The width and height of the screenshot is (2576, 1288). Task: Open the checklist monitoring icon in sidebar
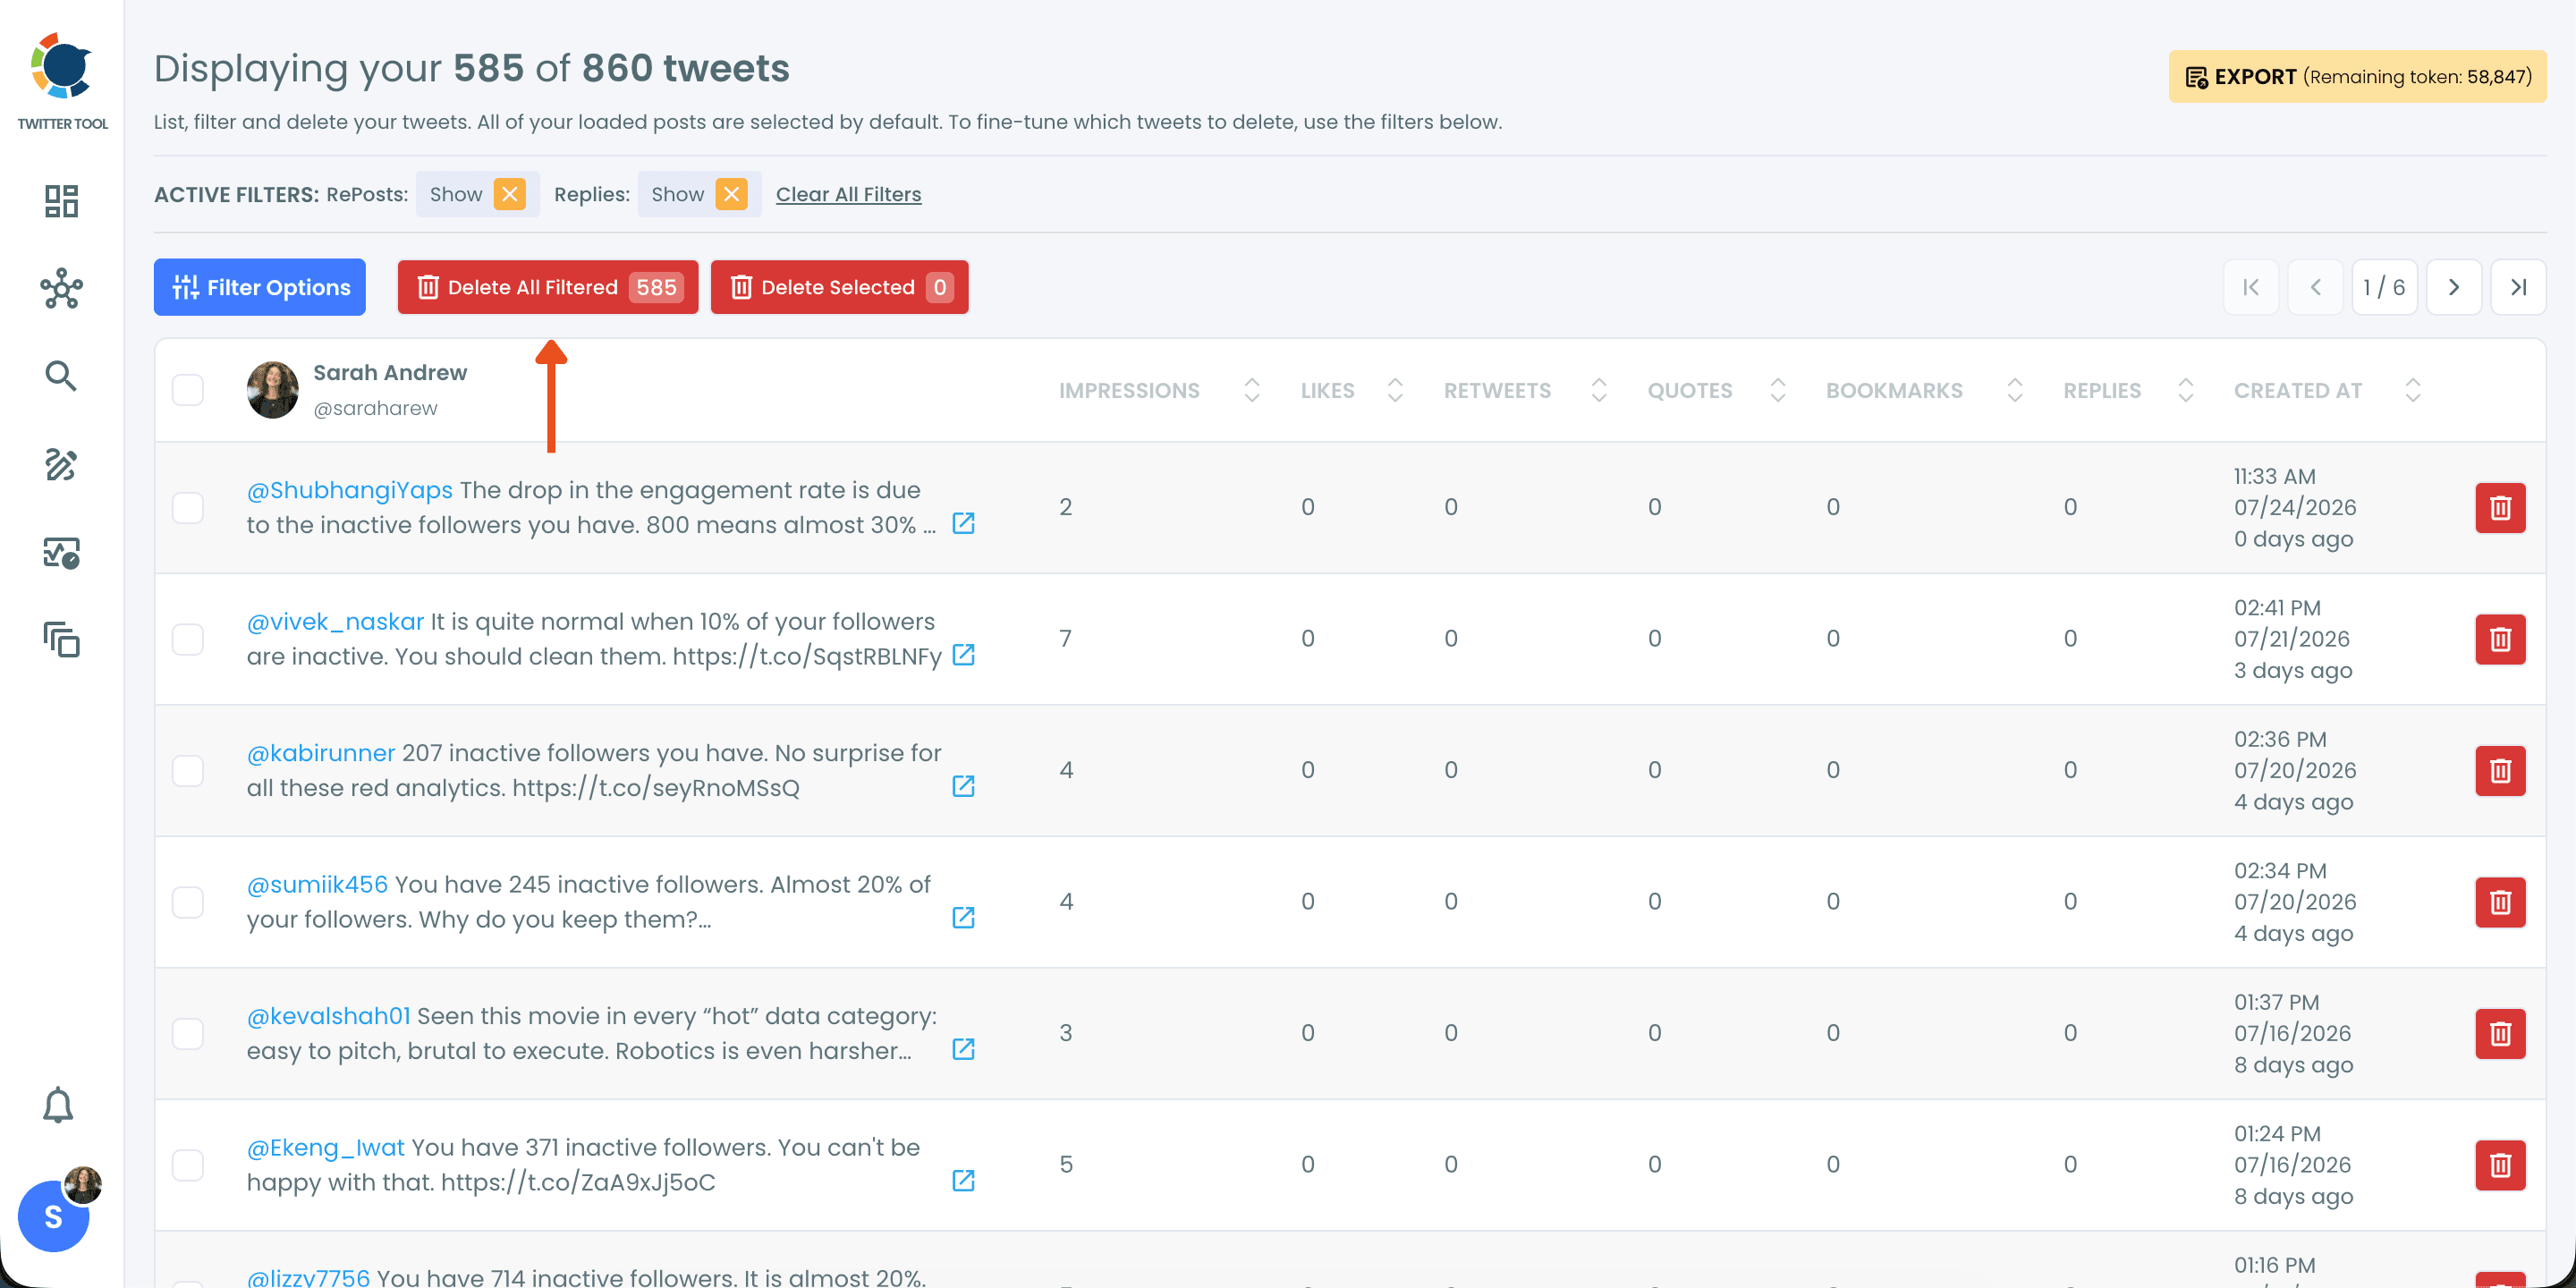(x=61, y=553)
